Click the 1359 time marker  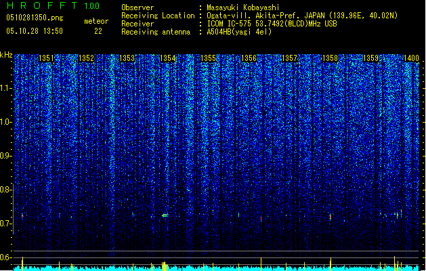[370, 58]
